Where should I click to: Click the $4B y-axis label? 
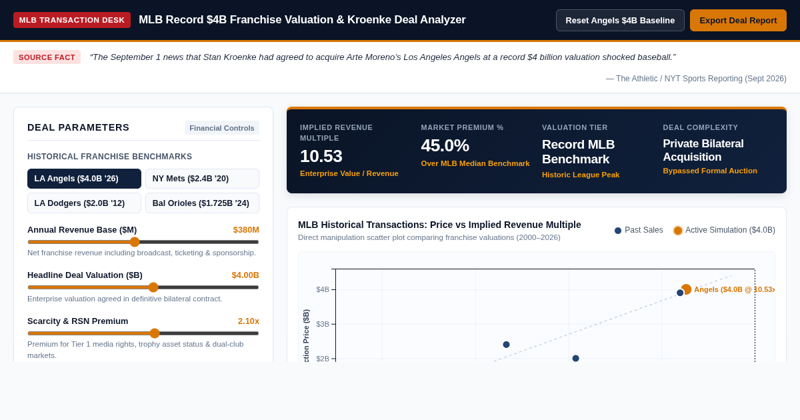[x=323, y=289]
